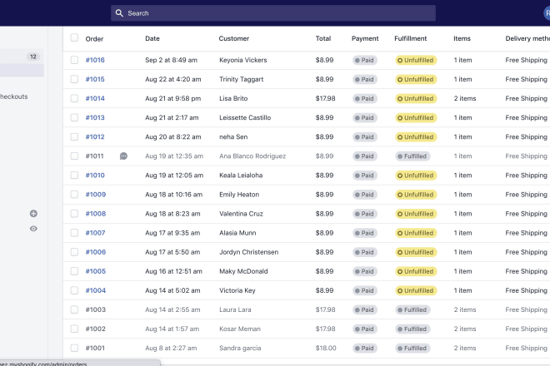Click the Date column header
Image resolution: width=550 pixels, height=366 pixels.
click(x=152, y=38)
